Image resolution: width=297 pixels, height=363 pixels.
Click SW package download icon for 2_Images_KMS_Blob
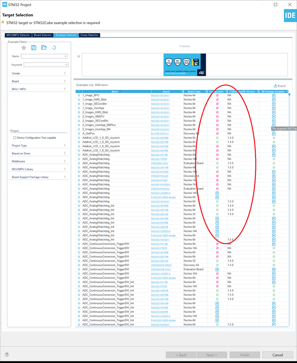point(274,112)
